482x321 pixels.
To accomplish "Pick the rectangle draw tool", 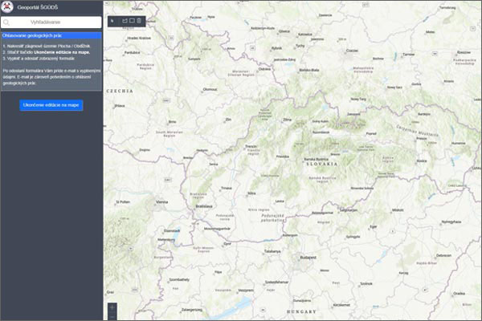I will pyautogui.click(x=132, y=20).
